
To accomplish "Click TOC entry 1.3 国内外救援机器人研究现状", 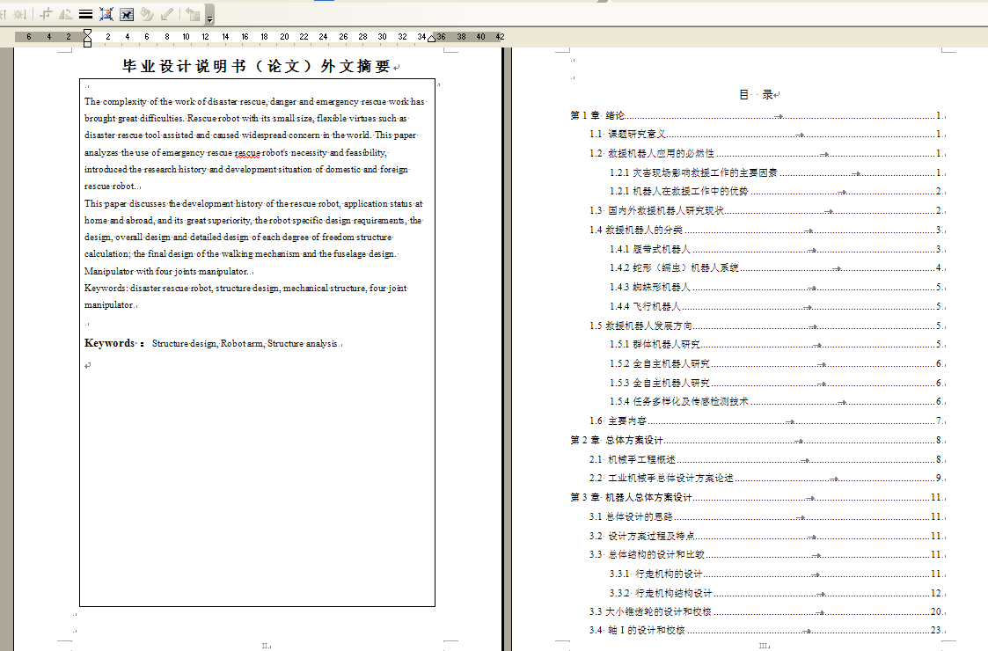I will click(x=765, y=210).
